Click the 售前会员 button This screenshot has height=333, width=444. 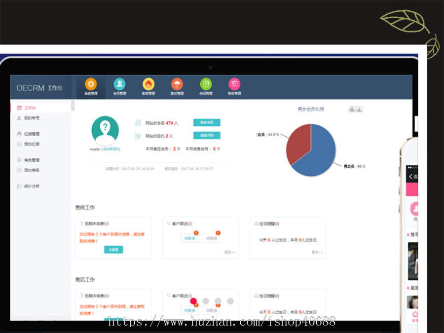207,122
